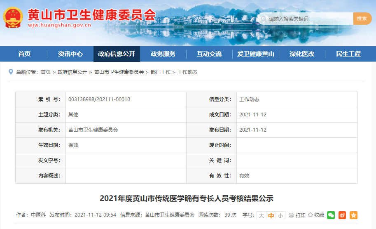Screen dimensions: 376x229
Task: Open 民生工程 in the navigation bar
Action: [x=348, y=54]
